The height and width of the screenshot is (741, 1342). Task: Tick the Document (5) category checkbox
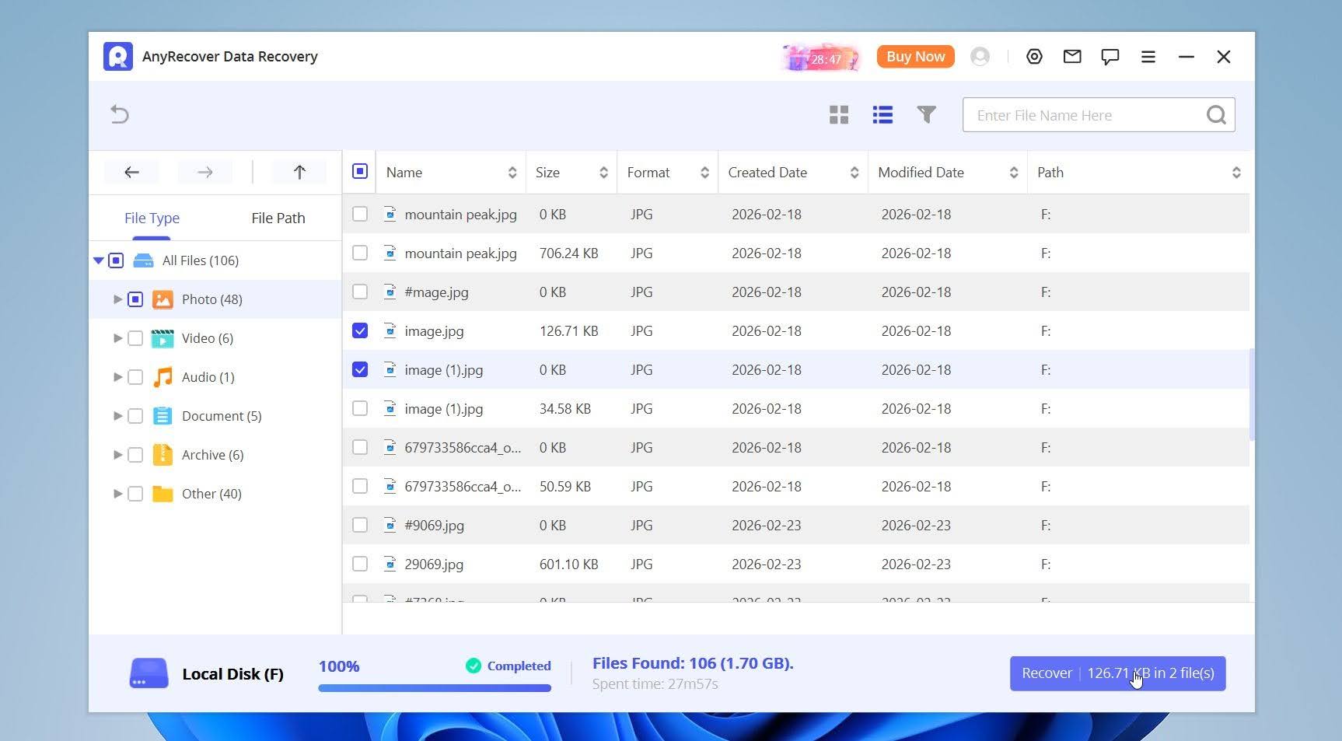point(135,416)
